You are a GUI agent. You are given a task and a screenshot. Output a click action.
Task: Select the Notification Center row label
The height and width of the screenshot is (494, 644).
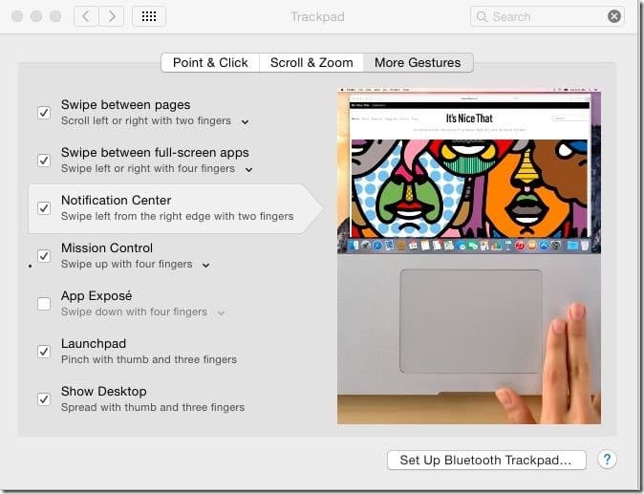[x=117, y=201]
